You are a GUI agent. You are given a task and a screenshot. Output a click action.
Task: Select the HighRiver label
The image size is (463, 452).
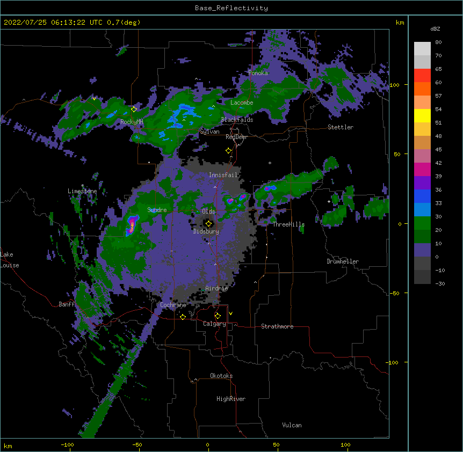[x=231, y=399]
